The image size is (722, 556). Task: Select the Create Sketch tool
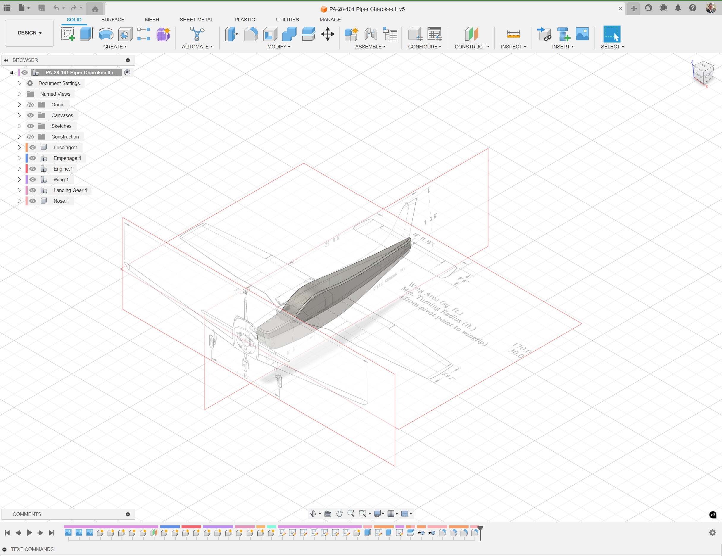tap(68, 34)
